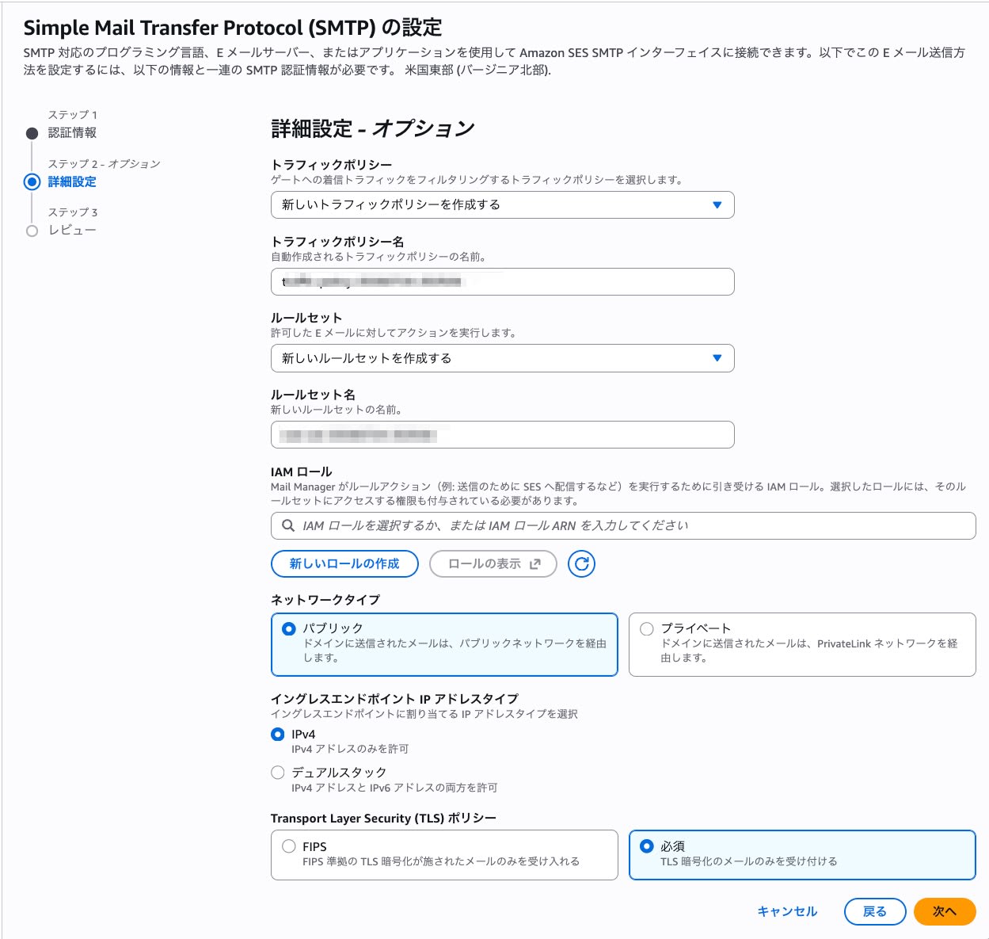This screenshot has height=939, width=989.
Task: Click step 3 レビュー circle indicator
Action: [x=32, y=231]
